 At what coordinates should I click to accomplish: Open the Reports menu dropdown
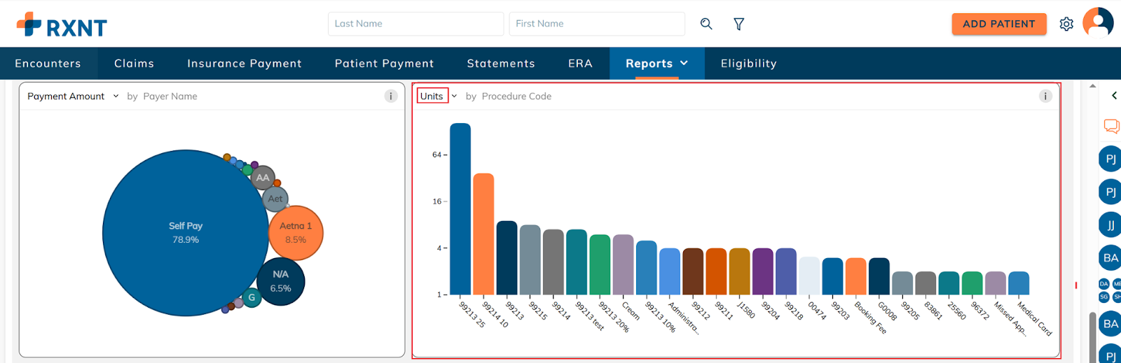coord(656,64)
